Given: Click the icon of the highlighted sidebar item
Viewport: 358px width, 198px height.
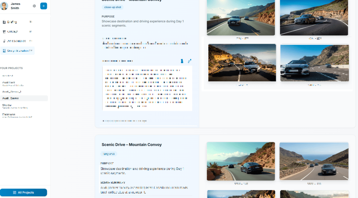Looking at the screenshot, I should coord(4,51).
